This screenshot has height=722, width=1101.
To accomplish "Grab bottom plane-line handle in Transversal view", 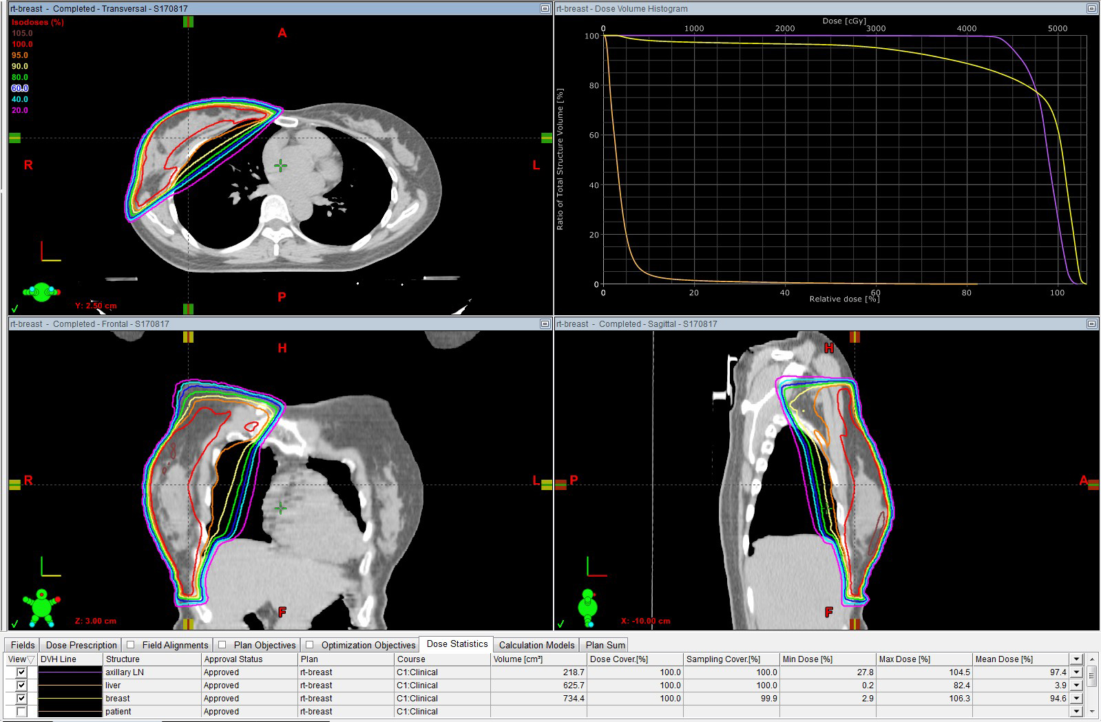I will point(188,309).
